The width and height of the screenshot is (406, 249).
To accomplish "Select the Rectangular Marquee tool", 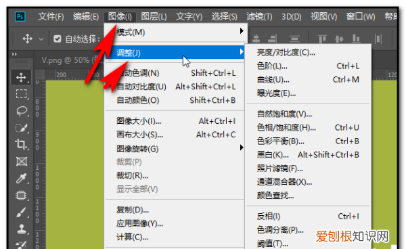I will click(x=21, y=93).
